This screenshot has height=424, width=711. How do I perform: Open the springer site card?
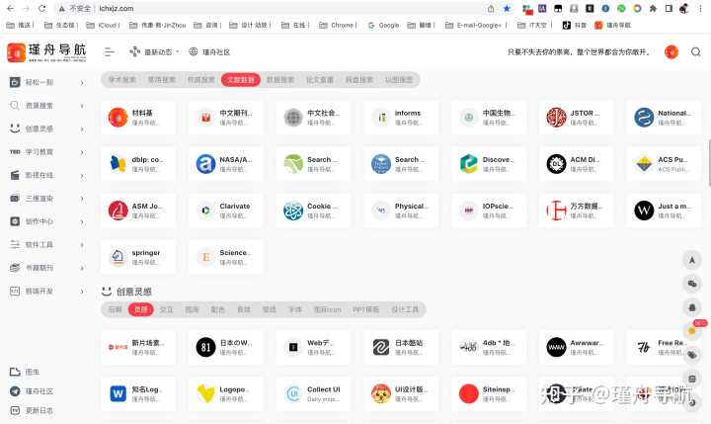click(x=138, y=257)
